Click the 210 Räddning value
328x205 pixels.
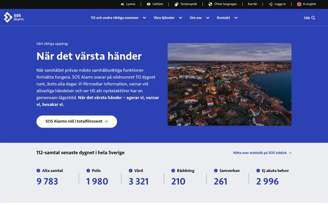tap(178, 181)
